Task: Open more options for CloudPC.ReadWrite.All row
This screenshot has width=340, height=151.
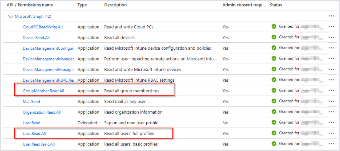Action: [x=331, y=27]
